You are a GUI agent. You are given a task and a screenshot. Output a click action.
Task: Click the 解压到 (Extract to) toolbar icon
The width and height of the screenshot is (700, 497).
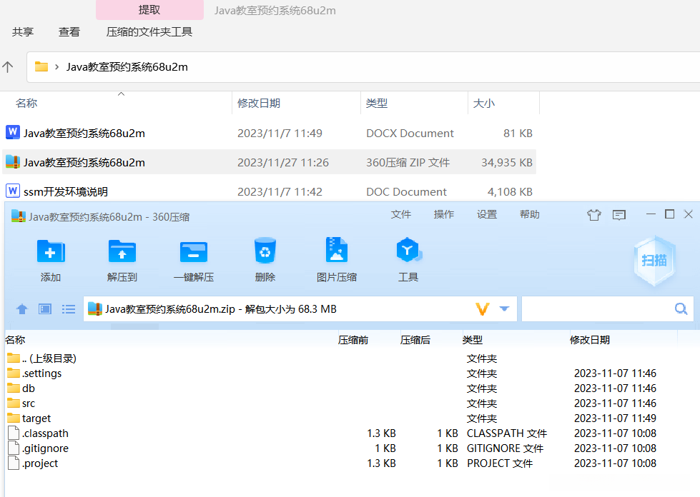click(x=122, y=251)
